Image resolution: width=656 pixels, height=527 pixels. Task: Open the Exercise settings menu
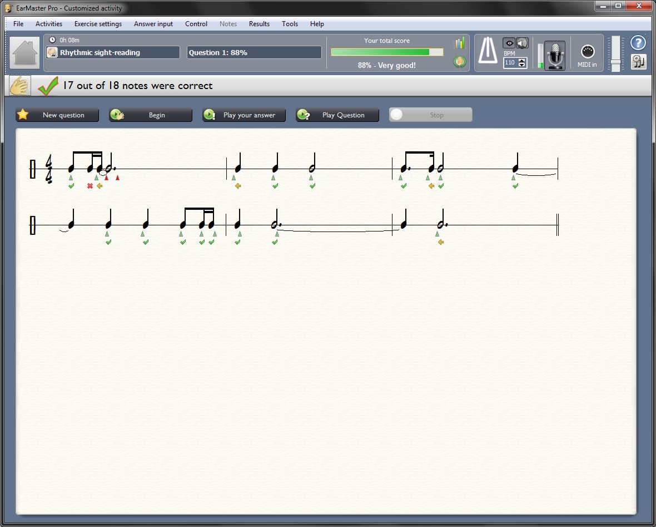coord(98,24)
